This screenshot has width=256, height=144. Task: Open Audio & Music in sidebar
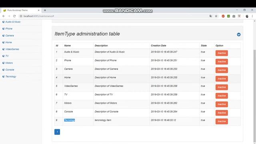coord(13,22)
